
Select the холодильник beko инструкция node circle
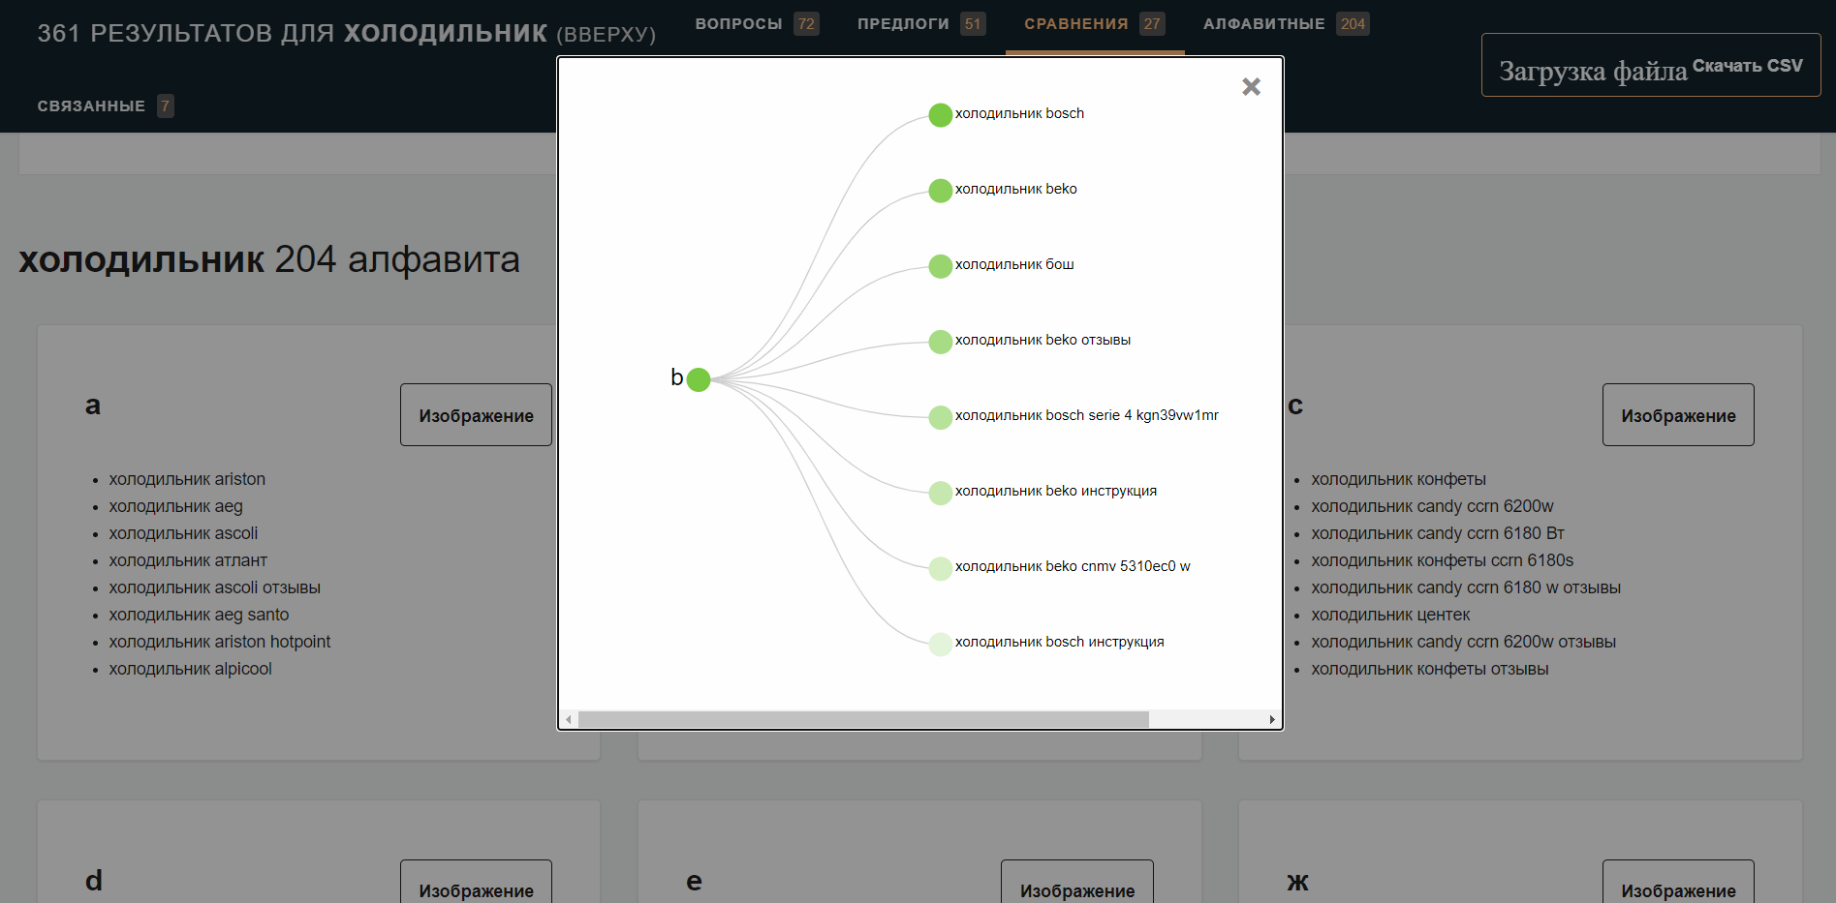940,493
